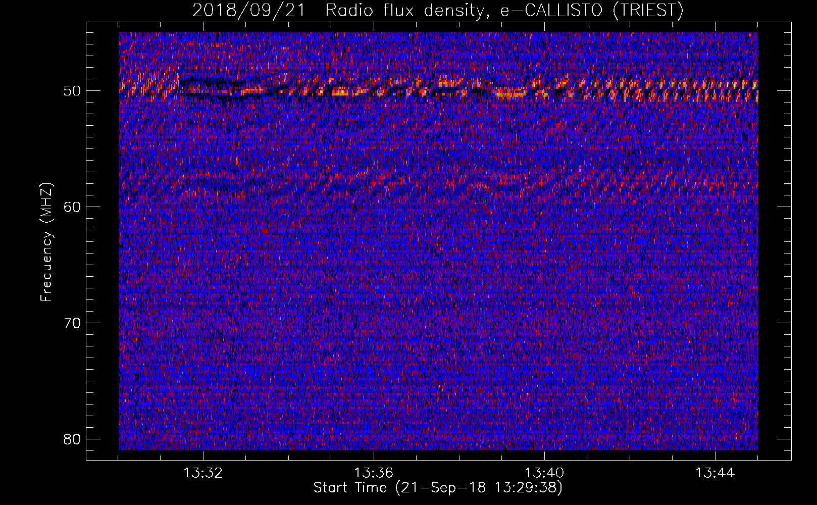Click the 13:32 time tick label
This screenshot has height=505, width=817.
pos(203,473)
